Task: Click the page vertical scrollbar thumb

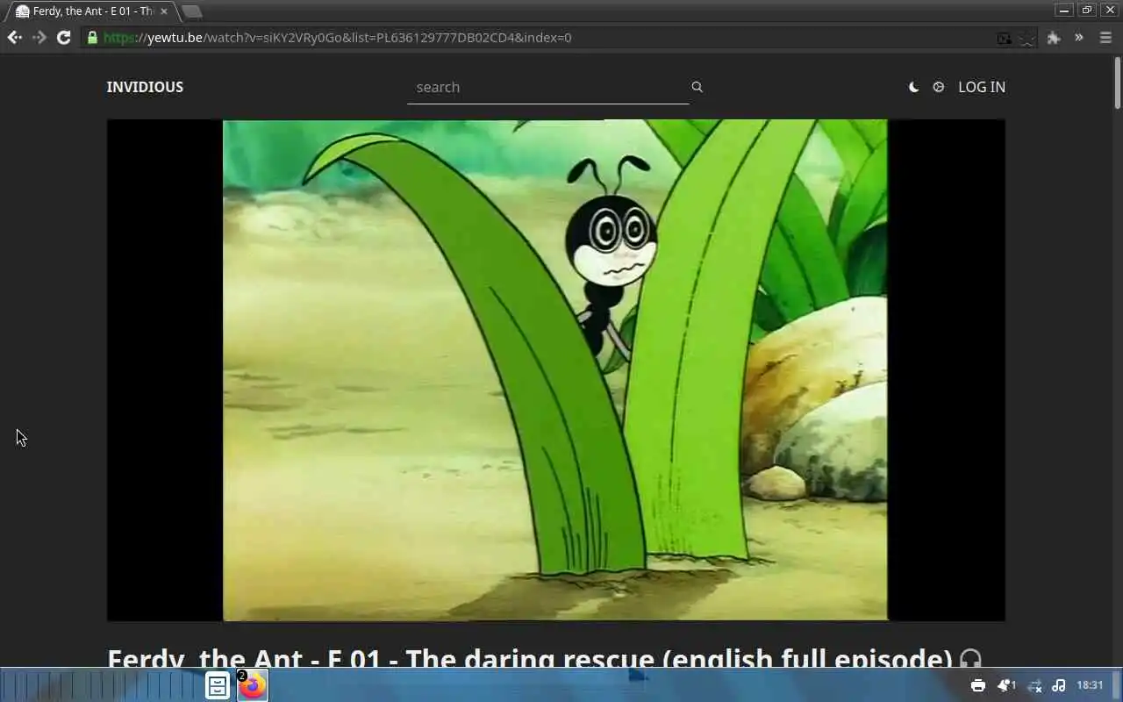Action: (x=1118, y=82)
